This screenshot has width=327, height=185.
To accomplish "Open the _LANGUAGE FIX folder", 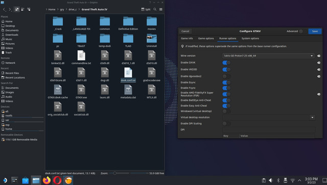I will tap(81, 23).
